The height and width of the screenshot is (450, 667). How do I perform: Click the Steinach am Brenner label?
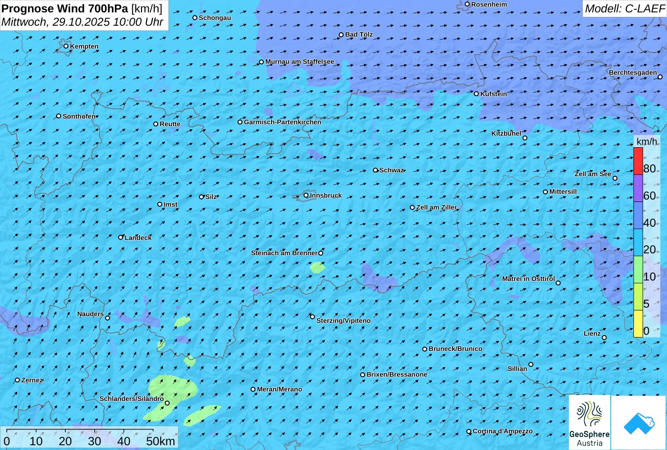click(x=284, y=253)
